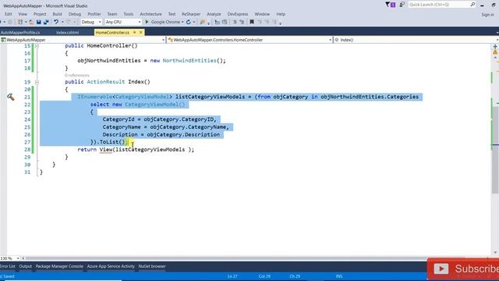Click the YouTube Subscribe button

click(x=463, y=269)
